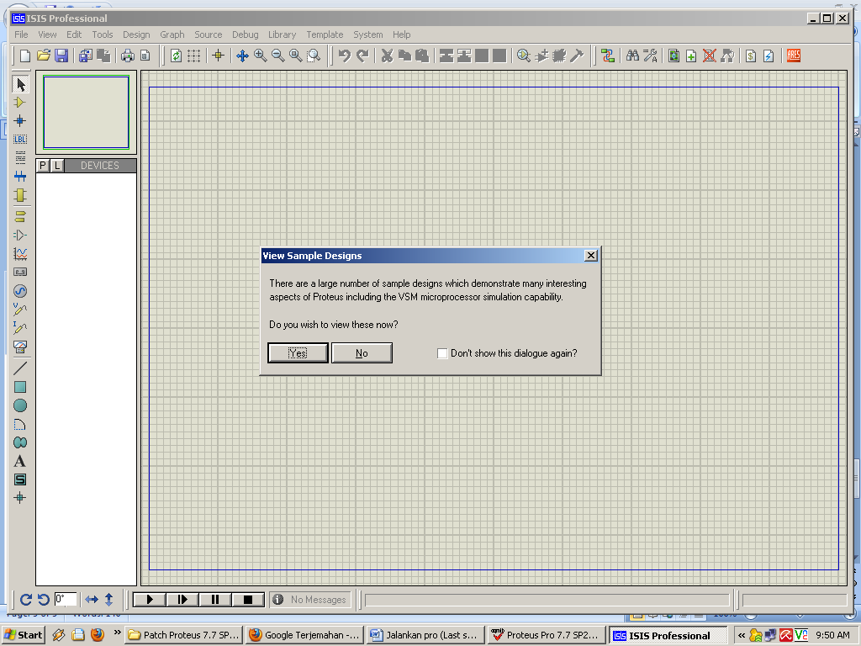Play the simulation
The image size is (861, 646).
150,600
